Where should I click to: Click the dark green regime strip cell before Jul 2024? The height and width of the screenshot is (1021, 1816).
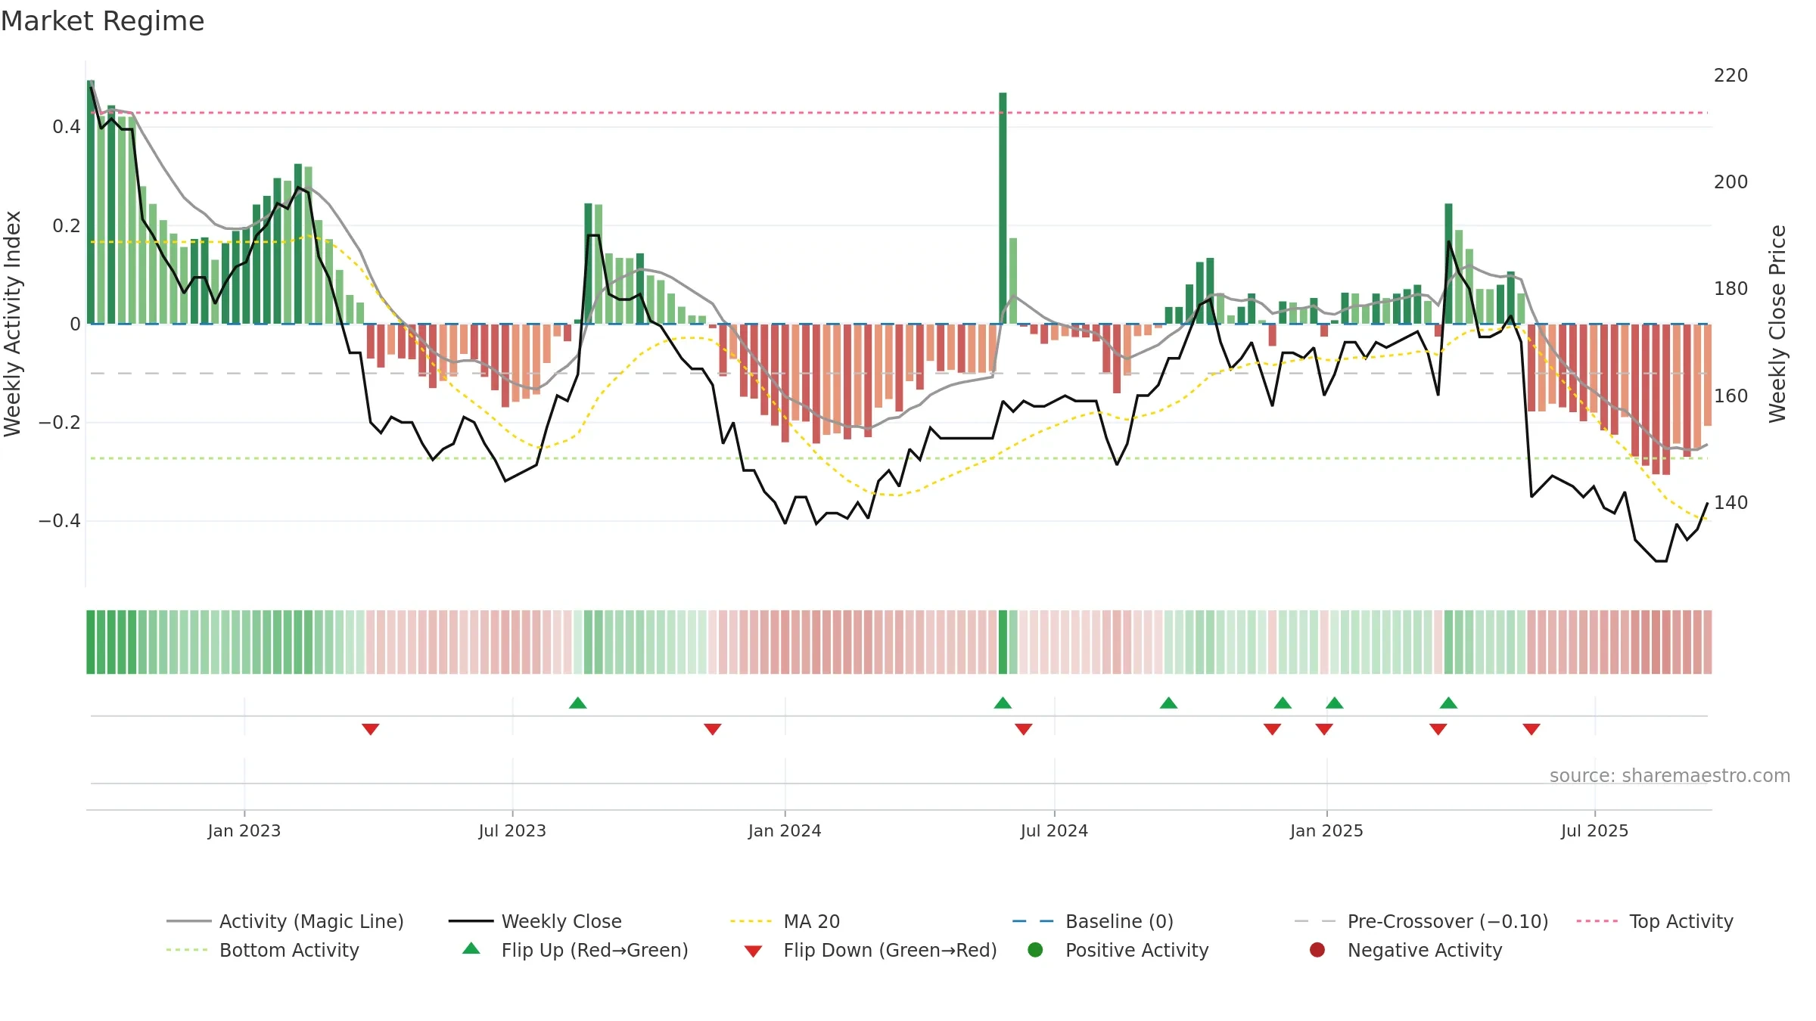[x=1003, y=642]
